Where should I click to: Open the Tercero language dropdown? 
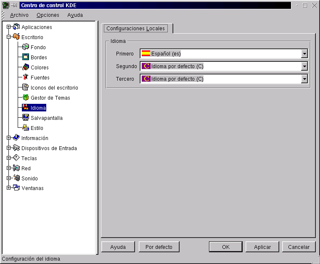(x=304, y=79)
